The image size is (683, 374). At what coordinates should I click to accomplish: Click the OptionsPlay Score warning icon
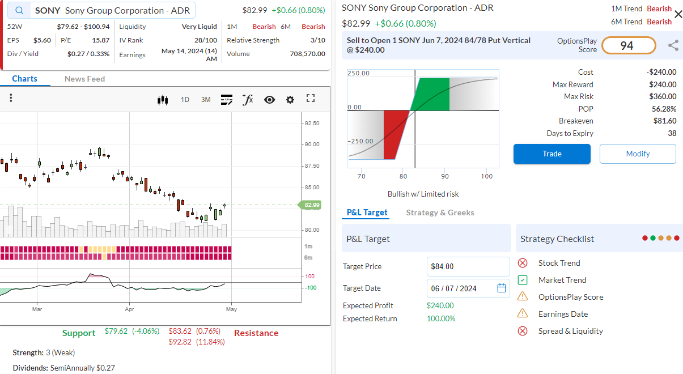[523, 297]
